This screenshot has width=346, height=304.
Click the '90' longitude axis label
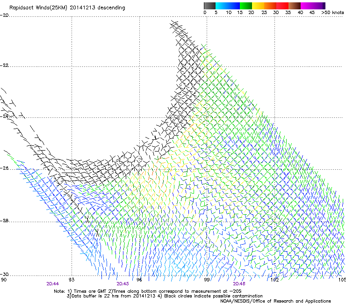click(x=4, y=280)
